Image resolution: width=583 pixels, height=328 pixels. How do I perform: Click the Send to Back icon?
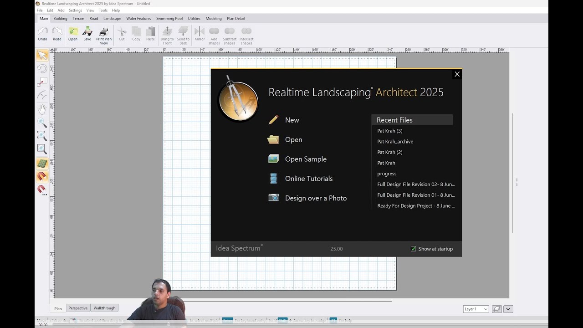[183, 31]
